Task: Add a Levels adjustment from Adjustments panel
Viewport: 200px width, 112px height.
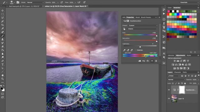Action: [x=178, y=61]
